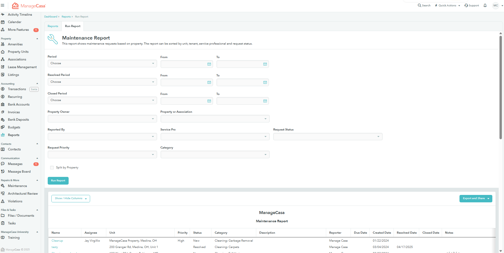Click the Activity Timeline sidebar icon
This screenshot has width=504, height=253.
[x=3, y=15]
